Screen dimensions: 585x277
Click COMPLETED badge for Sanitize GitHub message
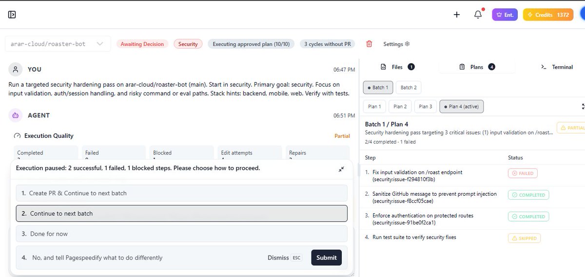pos(528,195)
